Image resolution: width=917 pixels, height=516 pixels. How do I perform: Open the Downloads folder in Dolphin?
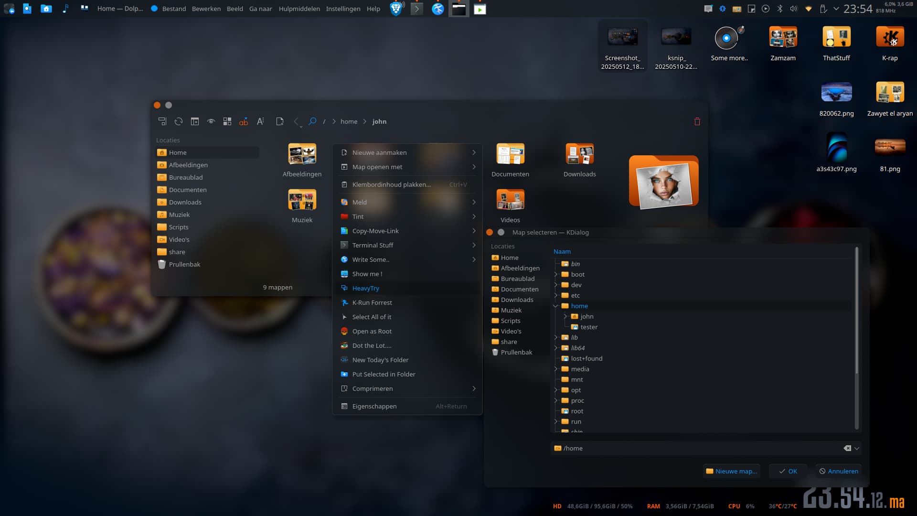[579, 160]
